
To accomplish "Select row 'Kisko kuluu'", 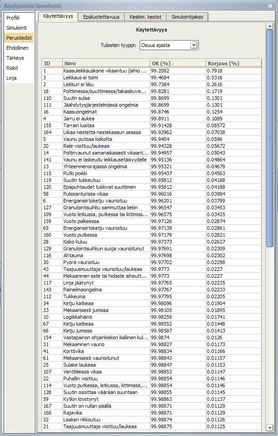I will (x=152, y=242).
